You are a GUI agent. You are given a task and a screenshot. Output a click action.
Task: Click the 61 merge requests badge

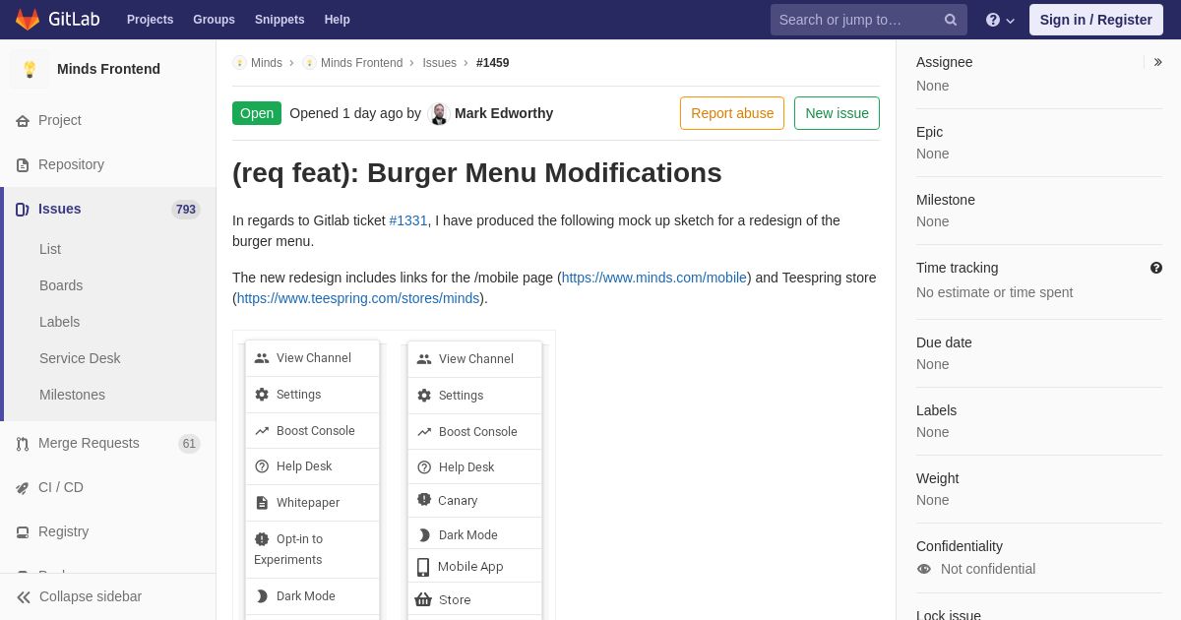click(x=189, y=444)
